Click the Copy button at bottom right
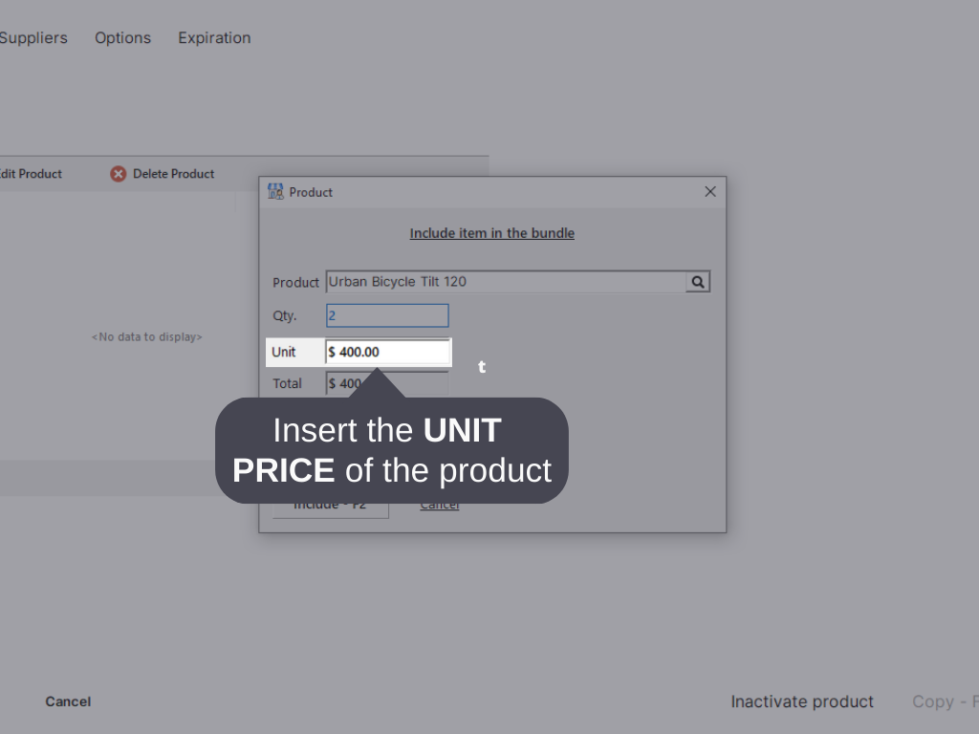The height and width of the screenshot is (734, 979). [x=945, y=702]
